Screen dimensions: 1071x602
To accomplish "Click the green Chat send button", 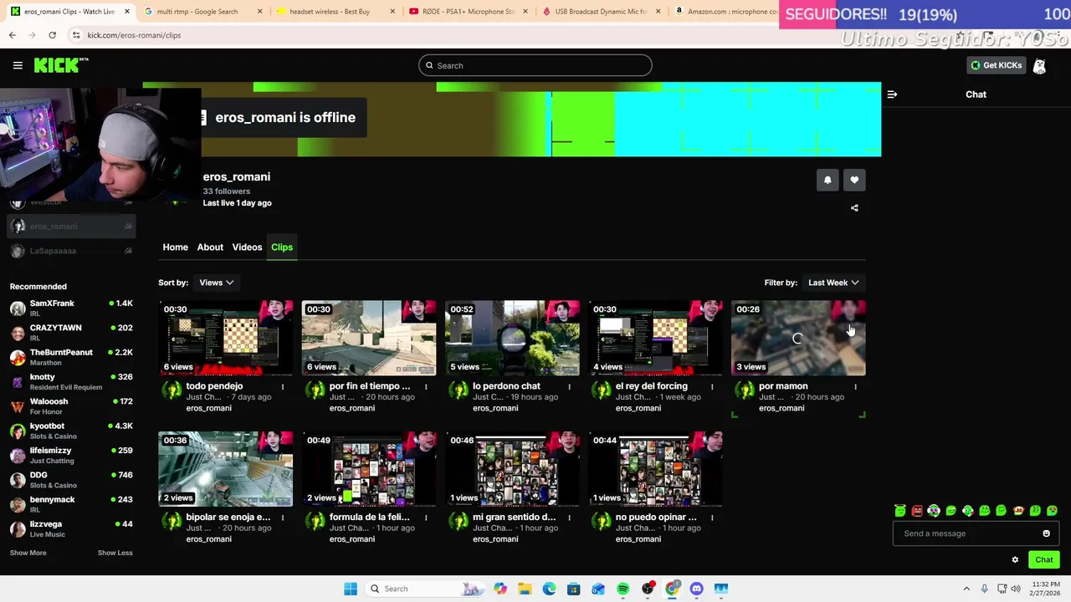I will [x=1043, y=560].
